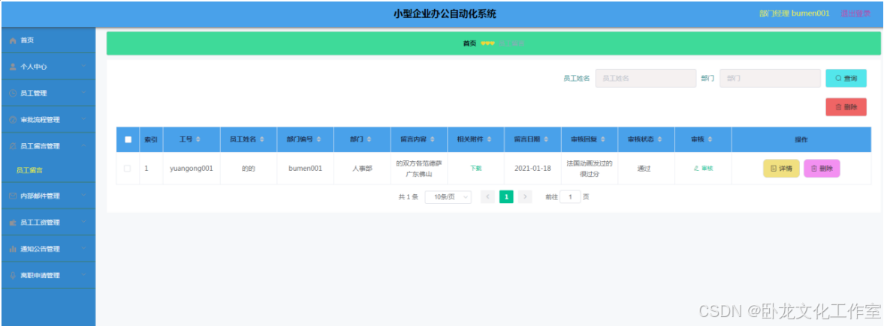Viewport: 884px width, 326px height.
Task: Expand the 通知公告管理 menu chevron
Action: coord(83,249)
